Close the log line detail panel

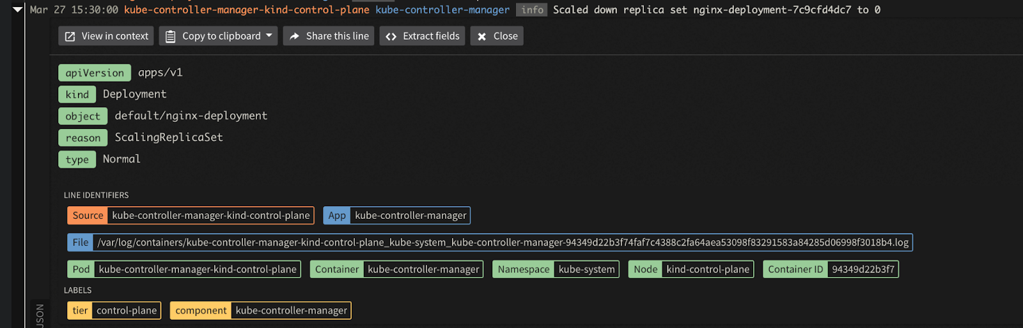[x=497, y=36]
